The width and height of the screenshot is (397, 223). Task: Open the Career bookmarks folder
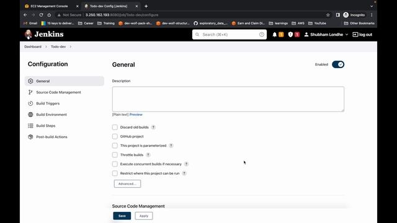[86, 24]
